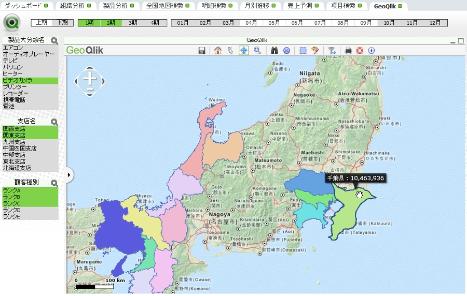Image resolution: width=467 pixels, height=296 pixels.
Task: Open search for 顧客種別 list
Action: pos(54,183)
